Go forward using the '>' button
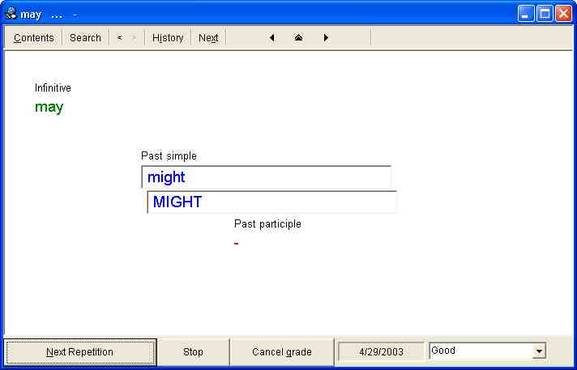This screenshot has height=370, width=577. click(x=134, y=38)
